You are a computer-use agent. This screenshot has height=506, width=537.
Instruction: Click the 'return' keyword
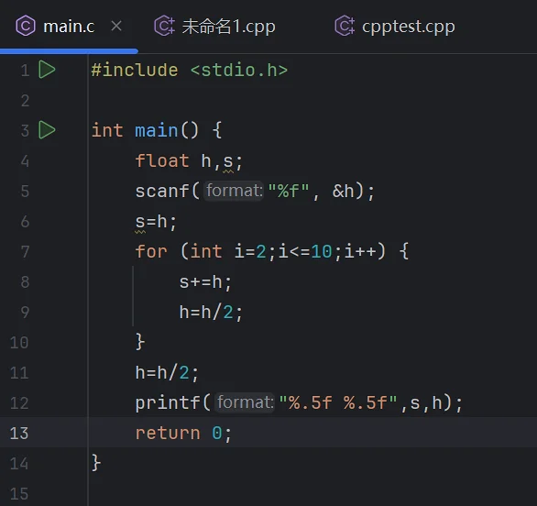168,434
